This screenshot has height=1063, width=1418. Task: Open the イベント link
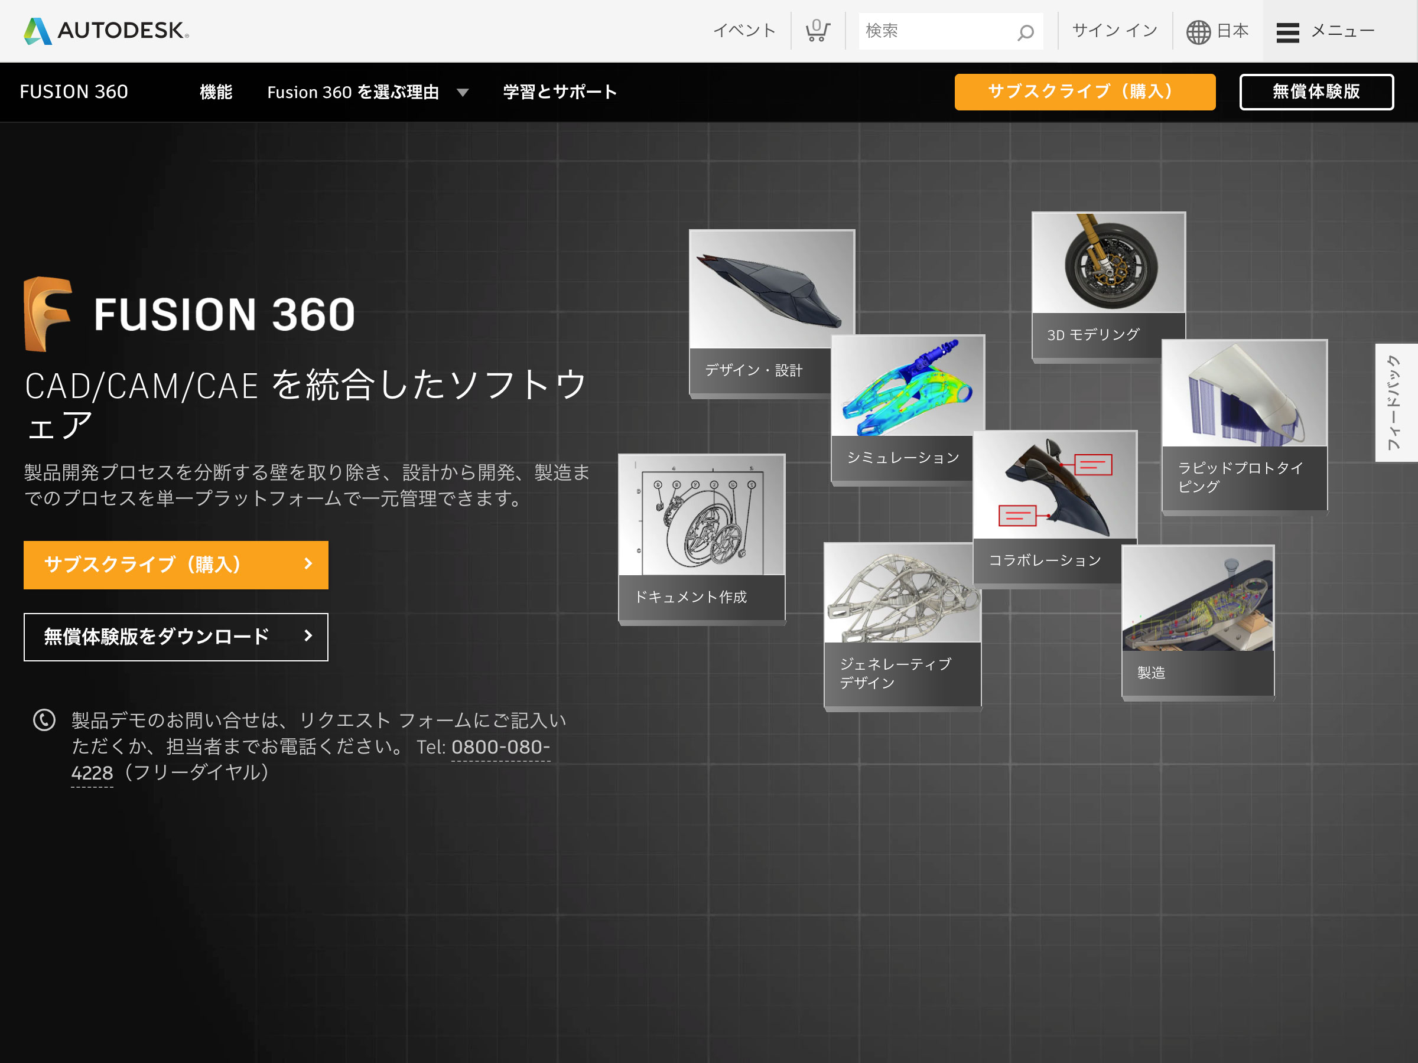coord(744,31)
